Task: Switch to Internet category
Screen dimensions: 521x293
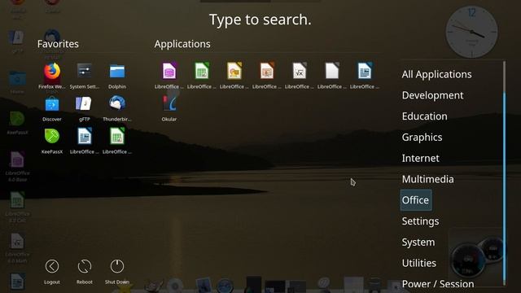Action: [420, 158]
